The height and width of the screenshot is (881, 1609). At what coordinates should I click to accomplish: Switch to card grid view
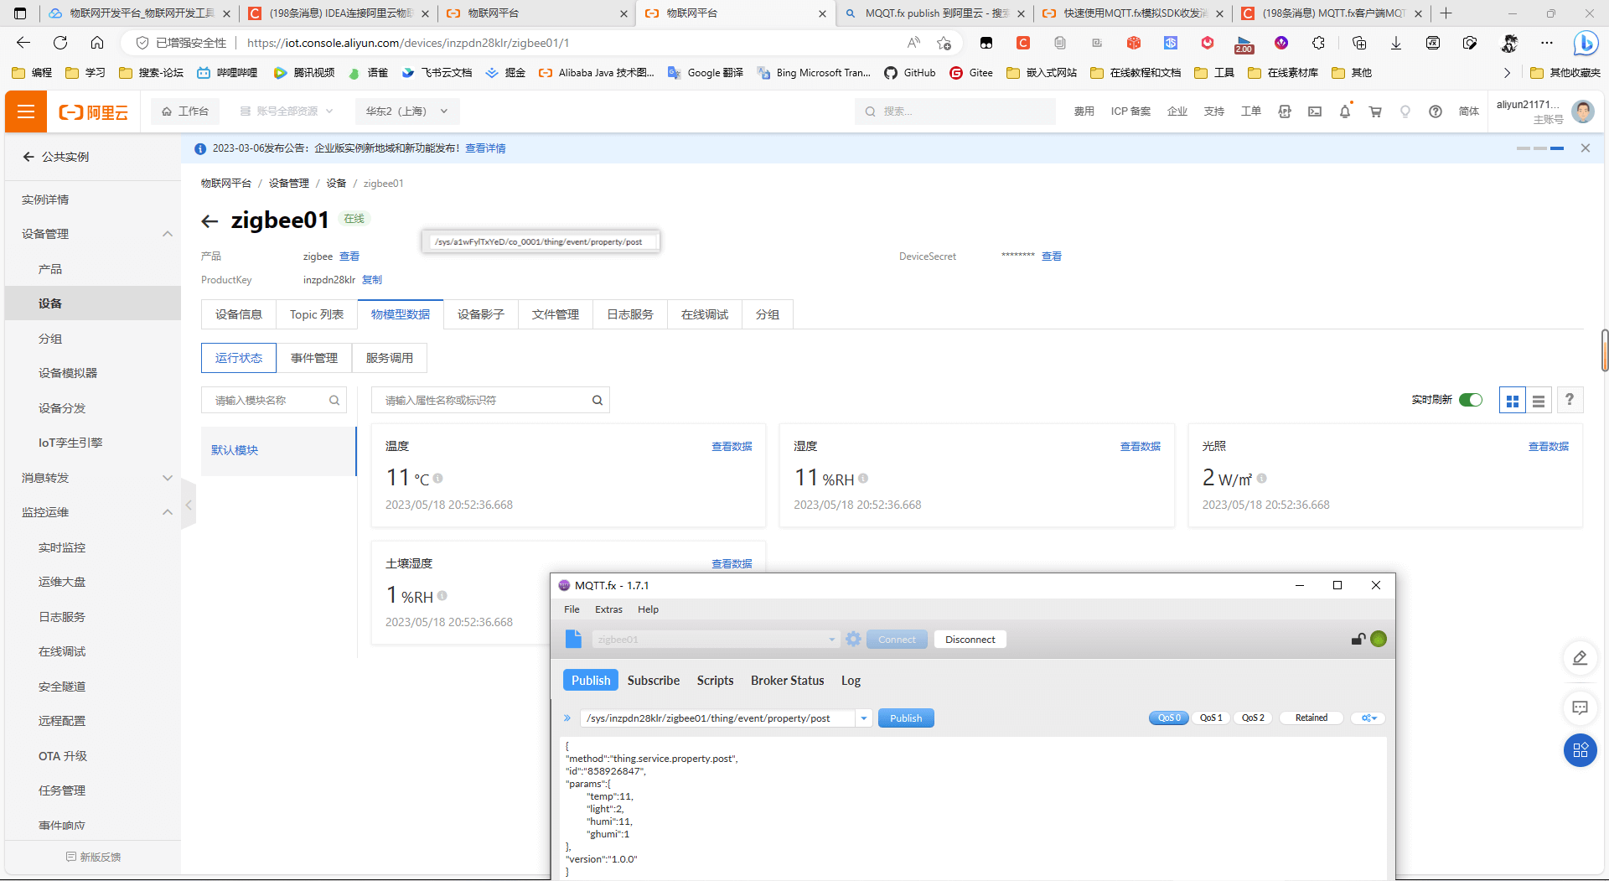tap(1513, 401)
